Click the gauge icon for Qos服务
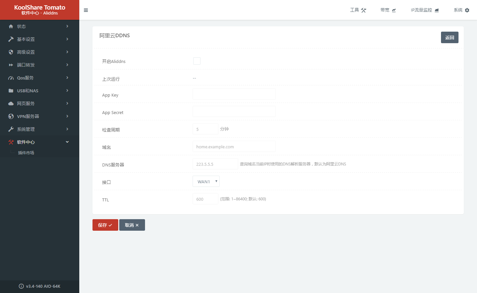Screen dimensions: 477x293 (11, 78)
